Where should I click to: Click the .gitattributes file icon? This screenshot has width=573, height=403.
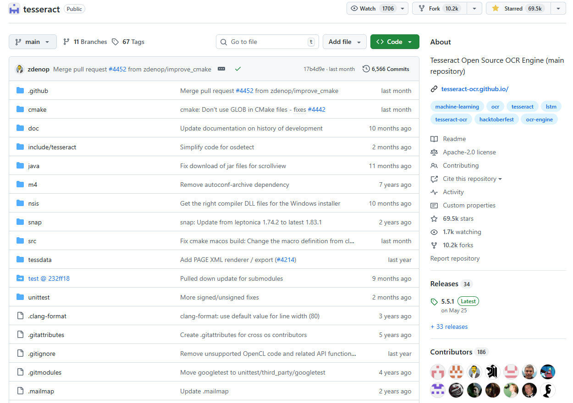[20, 335]
